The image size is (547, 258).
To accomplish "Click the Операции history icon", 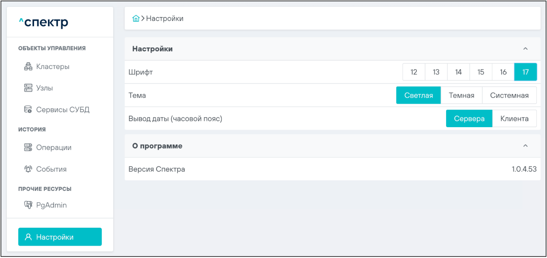I will click(x=28, y=147).
